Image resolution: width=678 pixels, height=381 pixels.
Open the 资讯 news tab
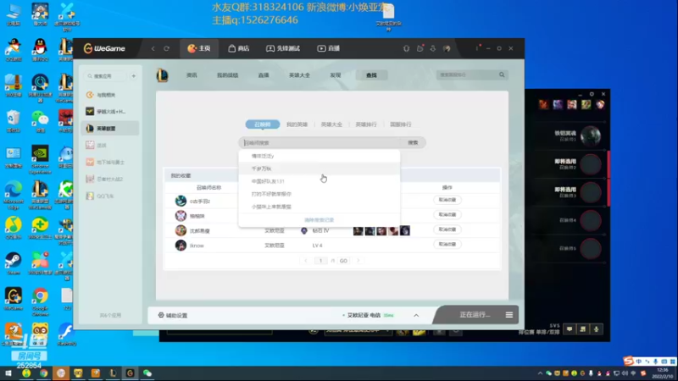(x=192, y=75)
